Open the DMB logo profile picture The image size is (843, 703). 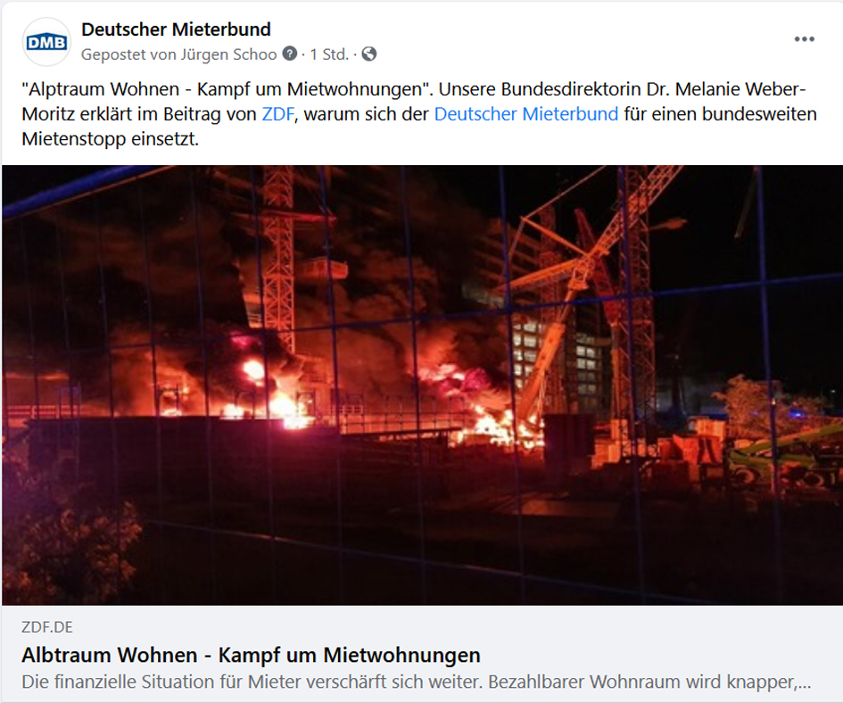click(x=46, y=42)
